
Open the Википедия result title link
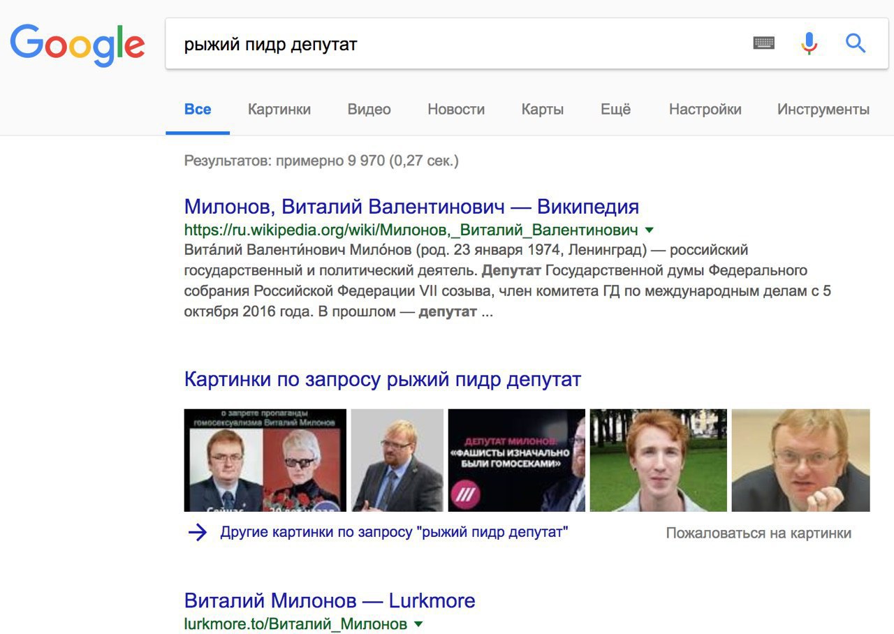(x=411, y=207)
